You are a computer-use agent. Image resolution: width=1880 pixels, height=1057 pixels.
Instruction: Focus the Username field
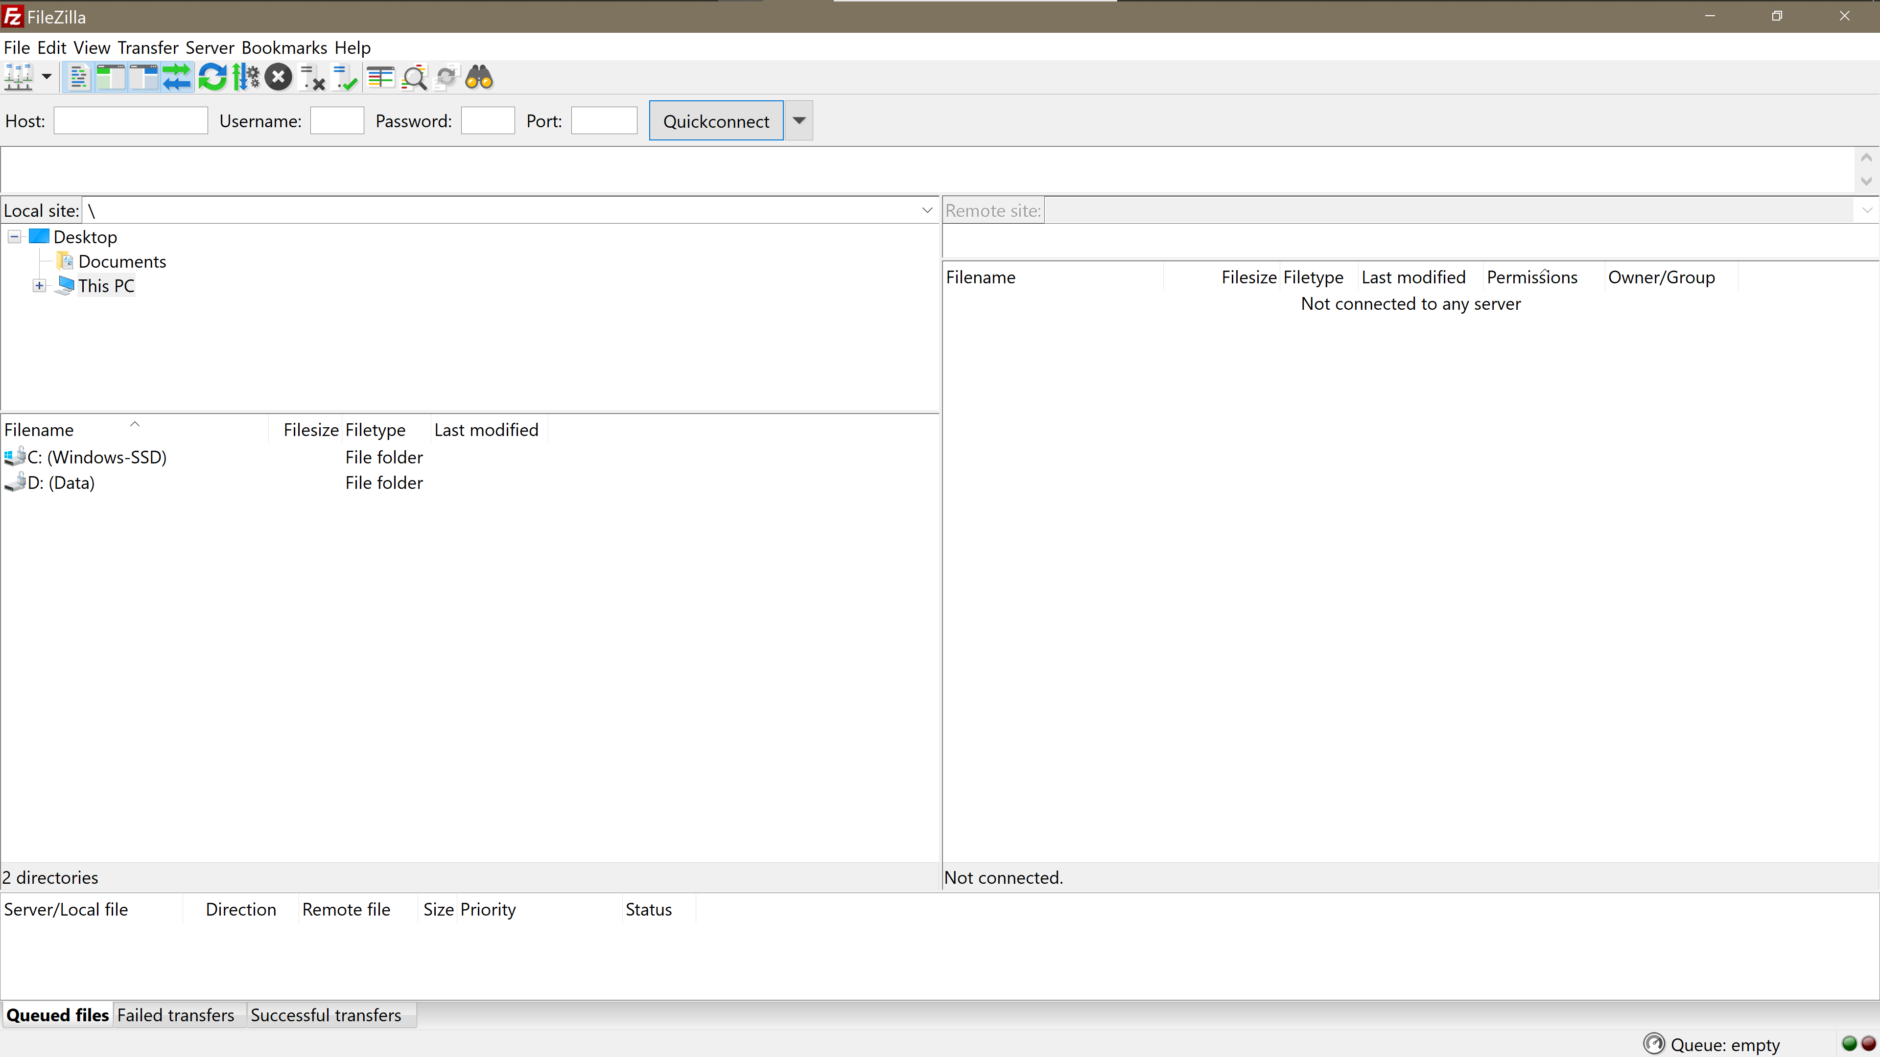[x=337, y=120]
